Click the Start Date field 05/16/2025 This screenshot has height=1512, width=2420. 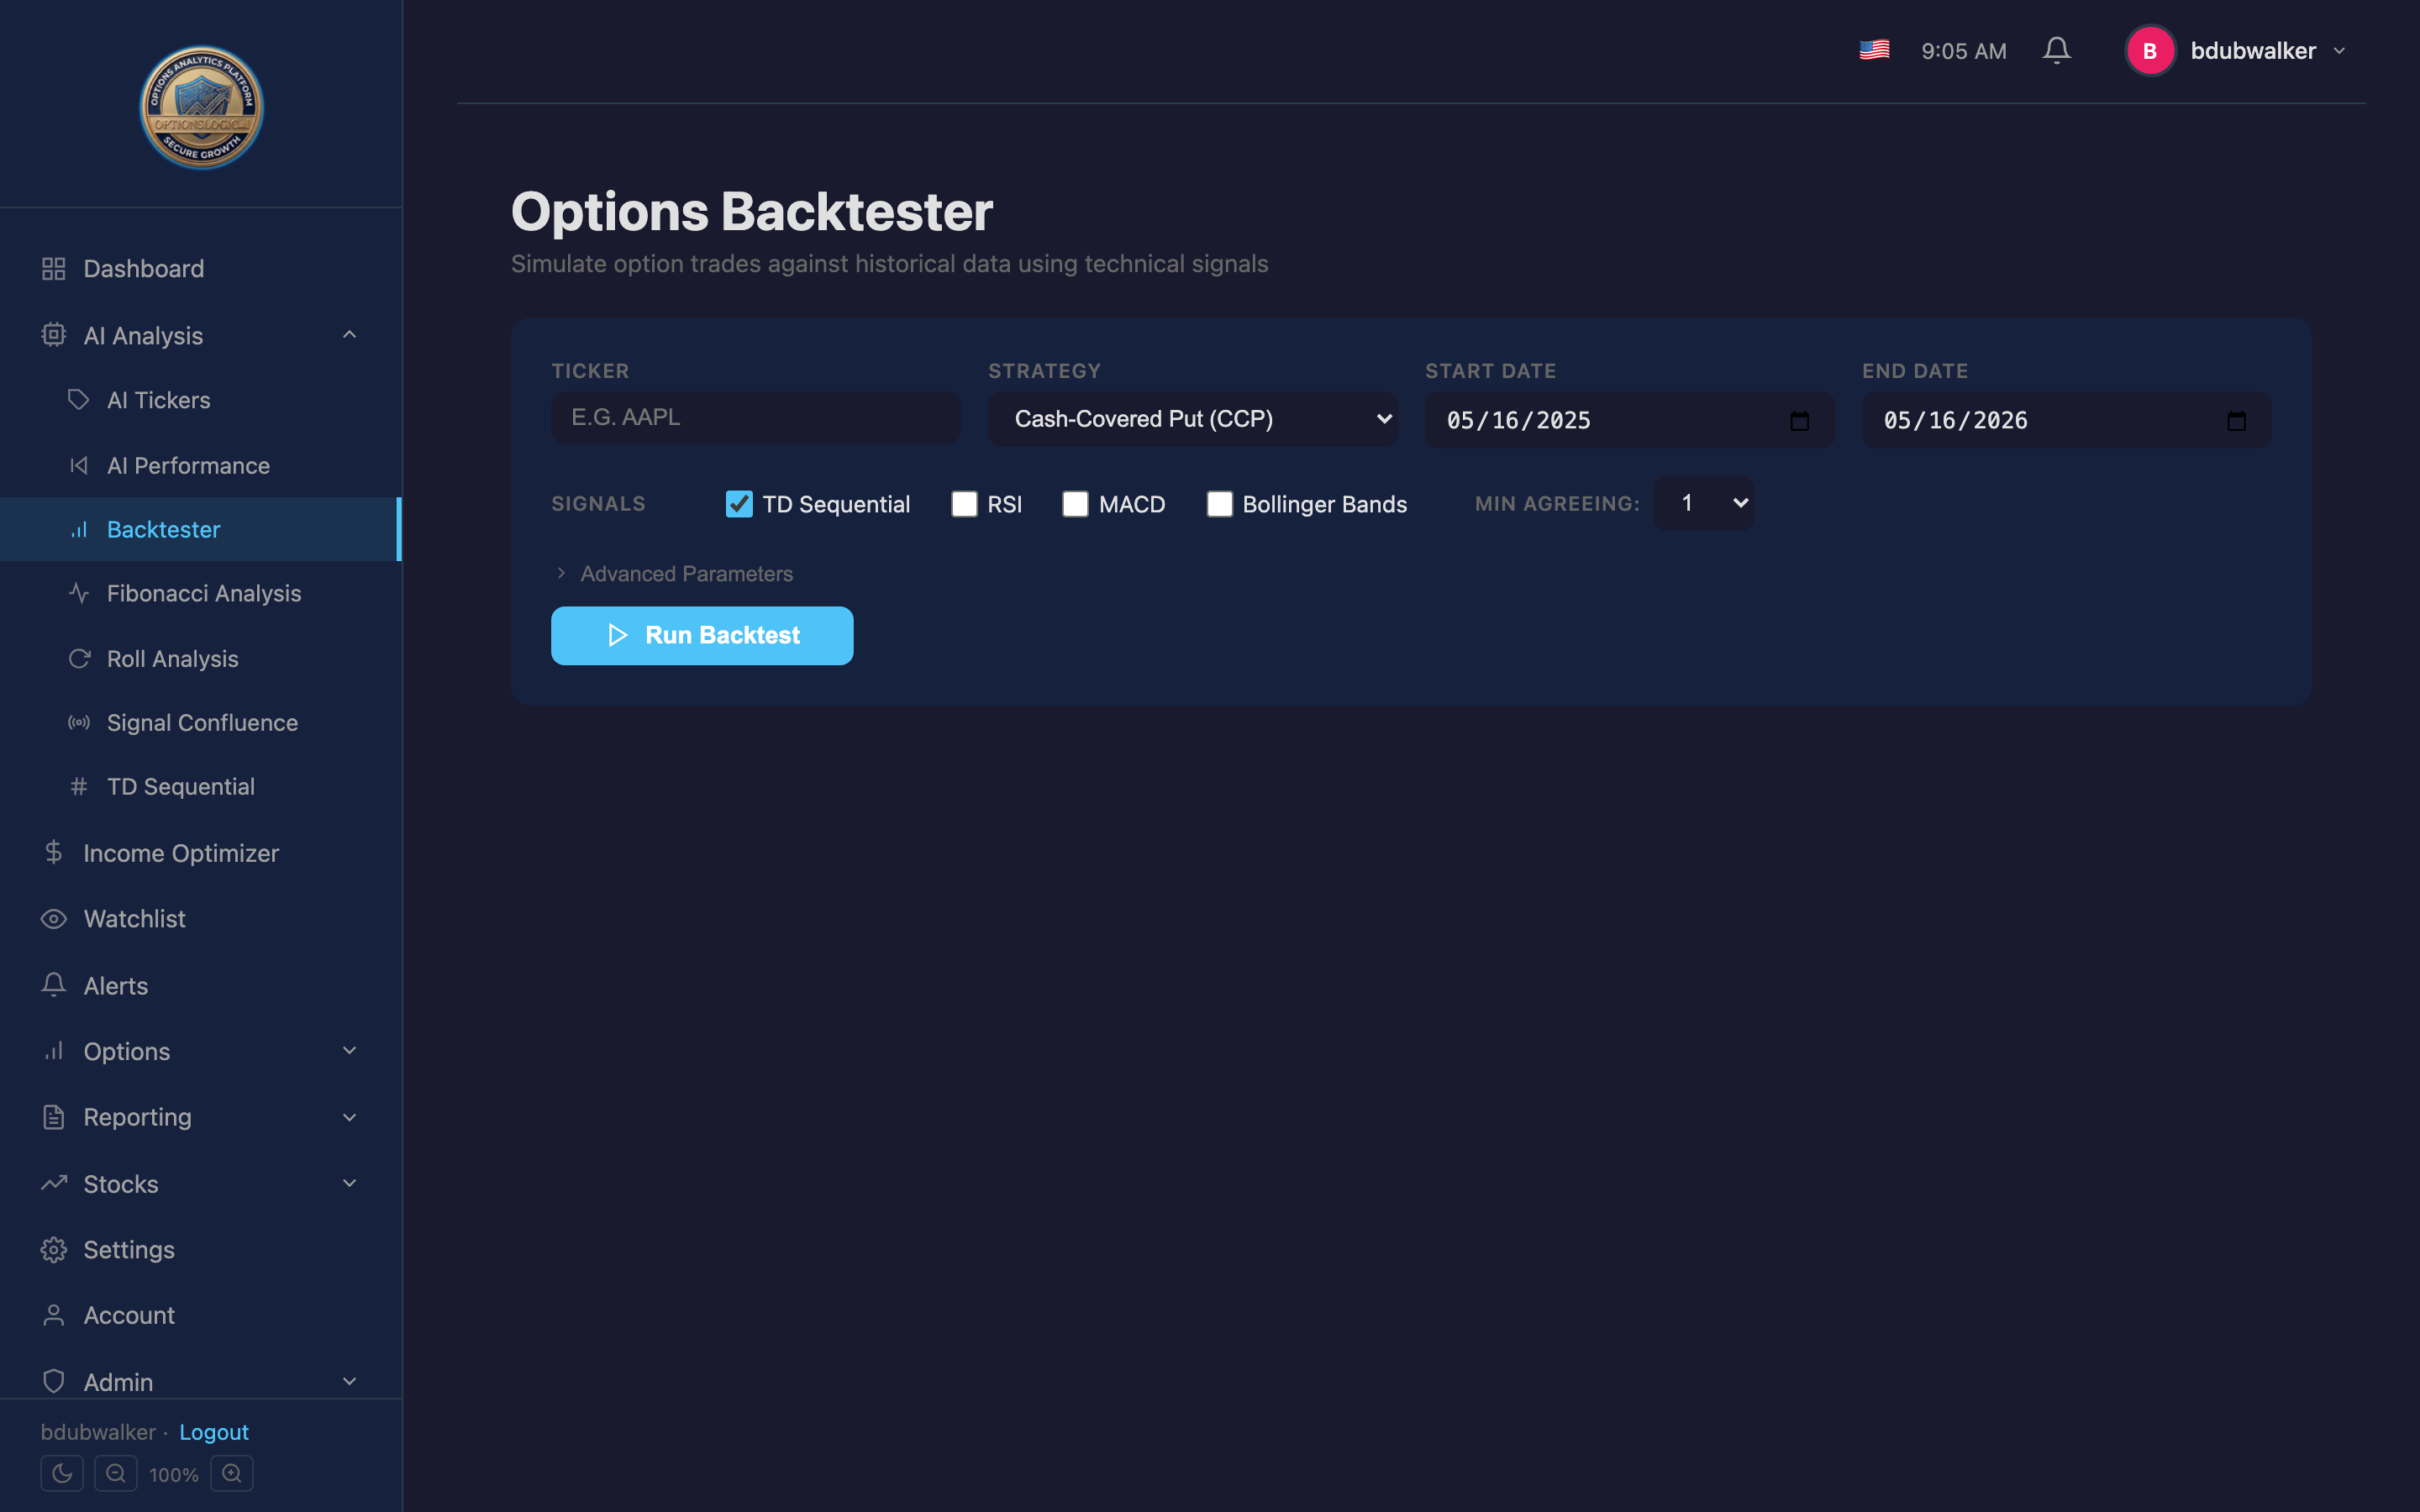coord(1630,420)
